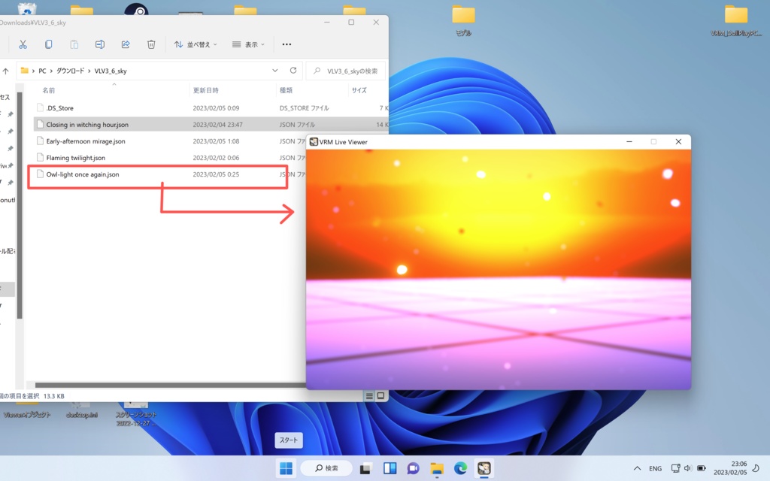Click the Rename icon in the toolbar
Viewport: 770px width, 481px height.
(99, 44)
